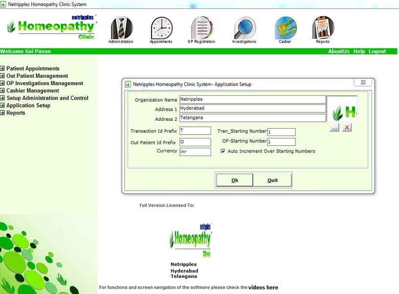Open the Reports chart icon

(x=323, y=30)
